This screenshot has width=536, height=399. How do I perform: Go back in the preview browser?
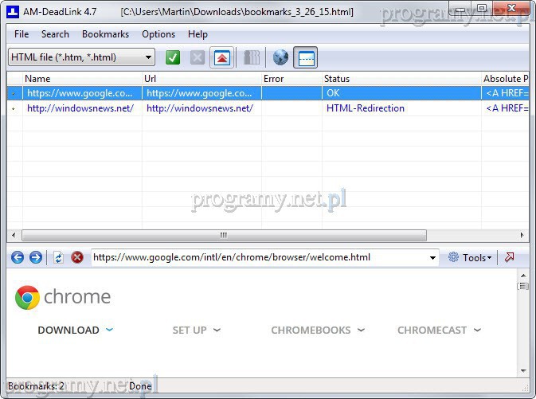[18, 257]
